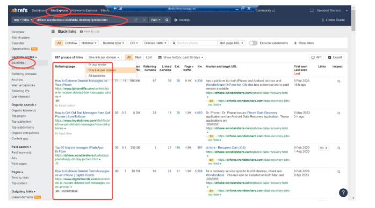
Task: Click the hamburger menu beside Backlinks
Action: pos(53,32)
